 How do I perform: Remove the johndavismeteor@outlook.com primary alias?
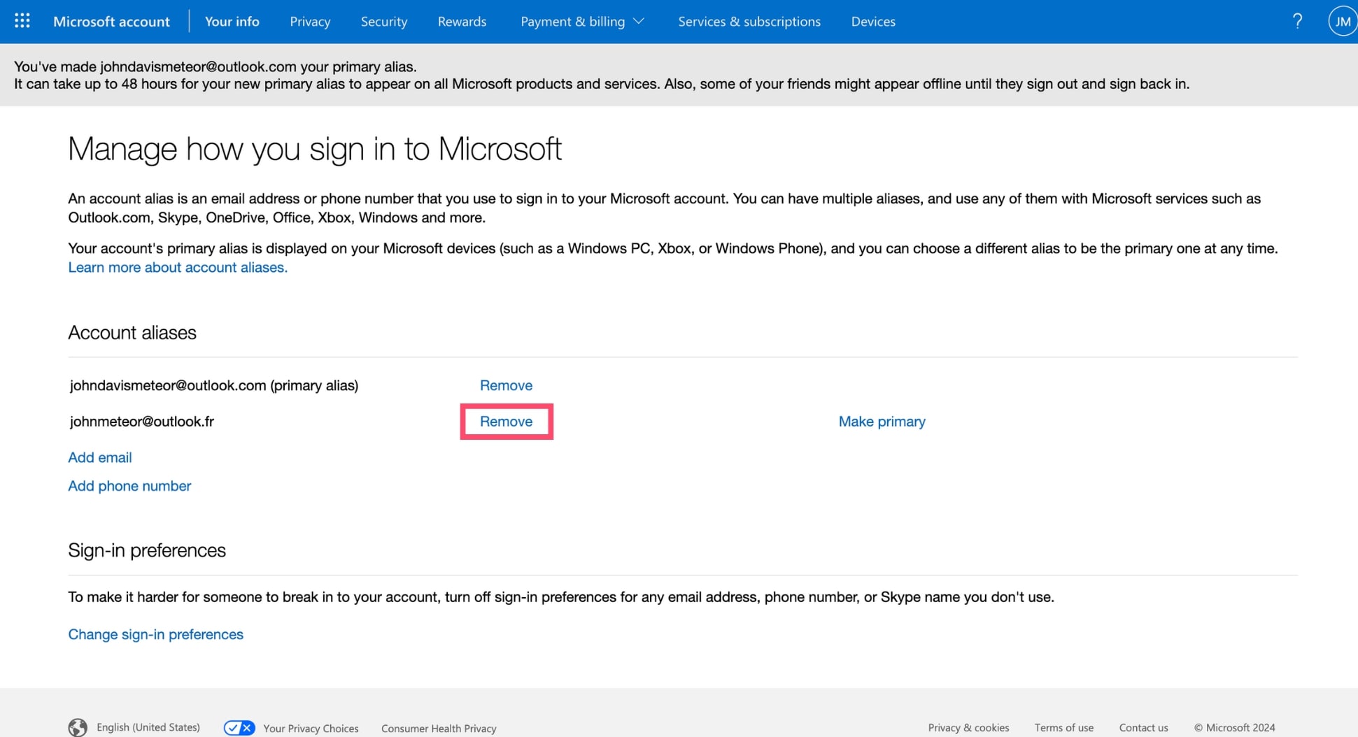click(x=506, y=385)
